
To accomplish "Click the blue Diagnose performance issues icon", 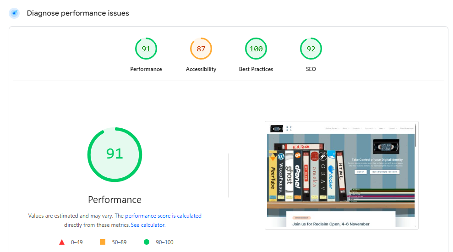I will click(x=14, y=13).
